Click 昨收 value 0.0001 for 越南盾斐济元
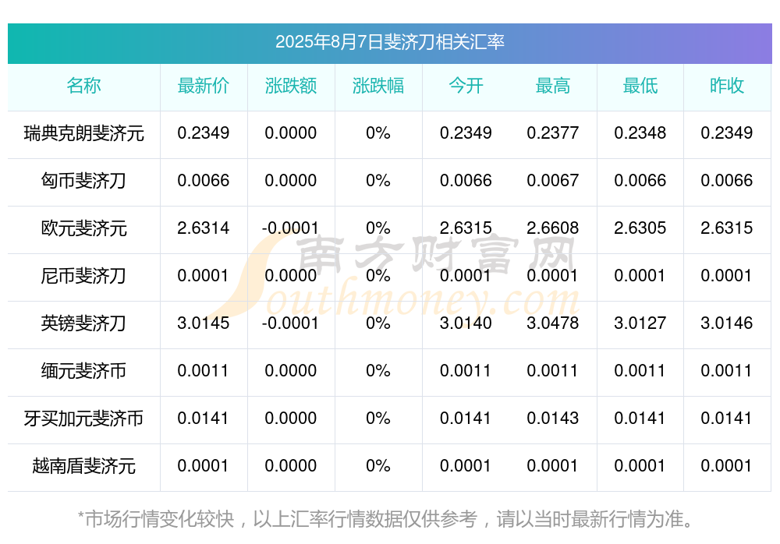This screenshot has height=544, width=780. tap(726, 465)
